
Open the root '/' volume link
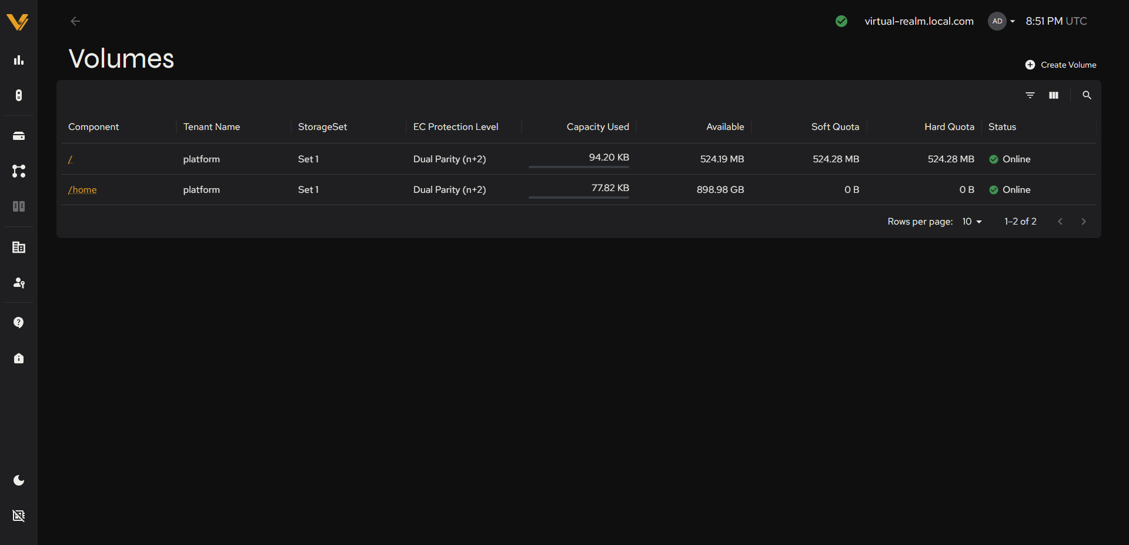click(71, 159)
